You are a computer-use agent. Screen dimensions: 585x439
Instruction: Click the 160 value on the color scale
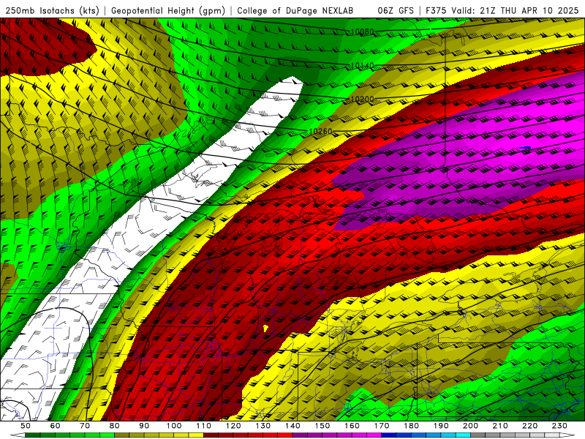coord(352,426)
